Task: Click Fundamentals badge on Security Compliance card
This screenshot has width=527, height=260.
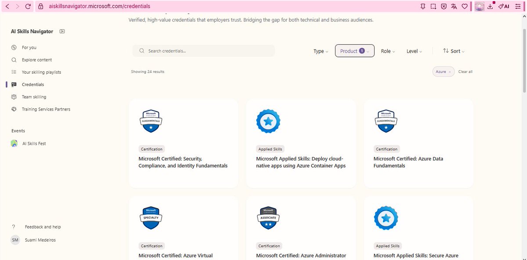Action: [151, 121]
